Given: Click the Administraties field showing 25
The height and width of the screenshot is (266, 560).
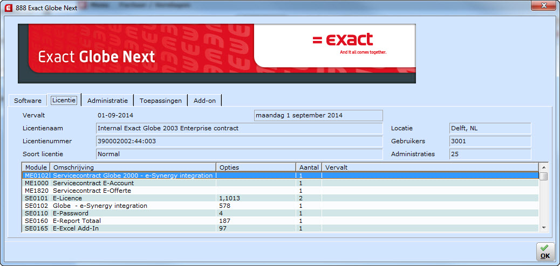Looking at the screenshot, I should click(x=490, y=154).
